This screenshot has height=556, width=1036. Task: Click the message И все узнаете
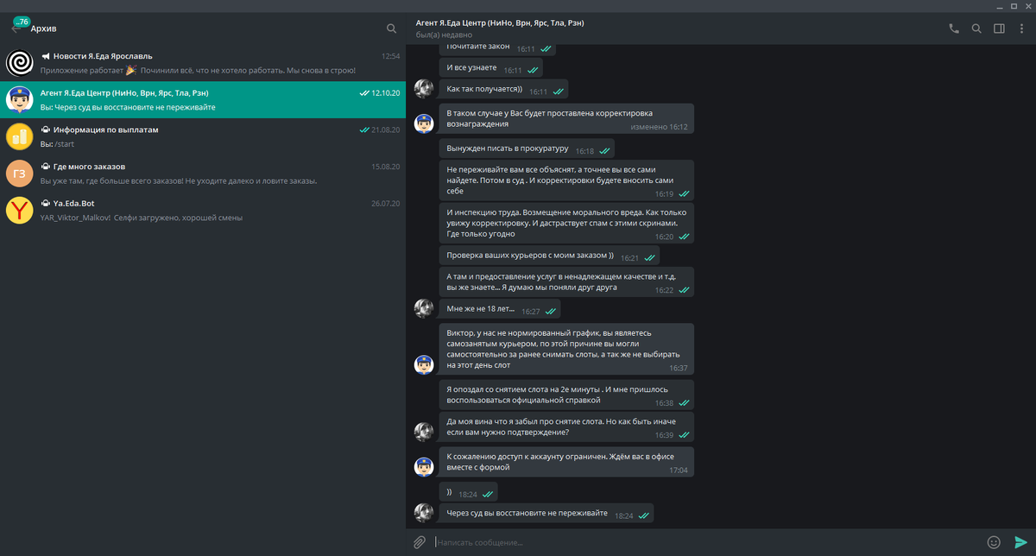click(490, 68)
